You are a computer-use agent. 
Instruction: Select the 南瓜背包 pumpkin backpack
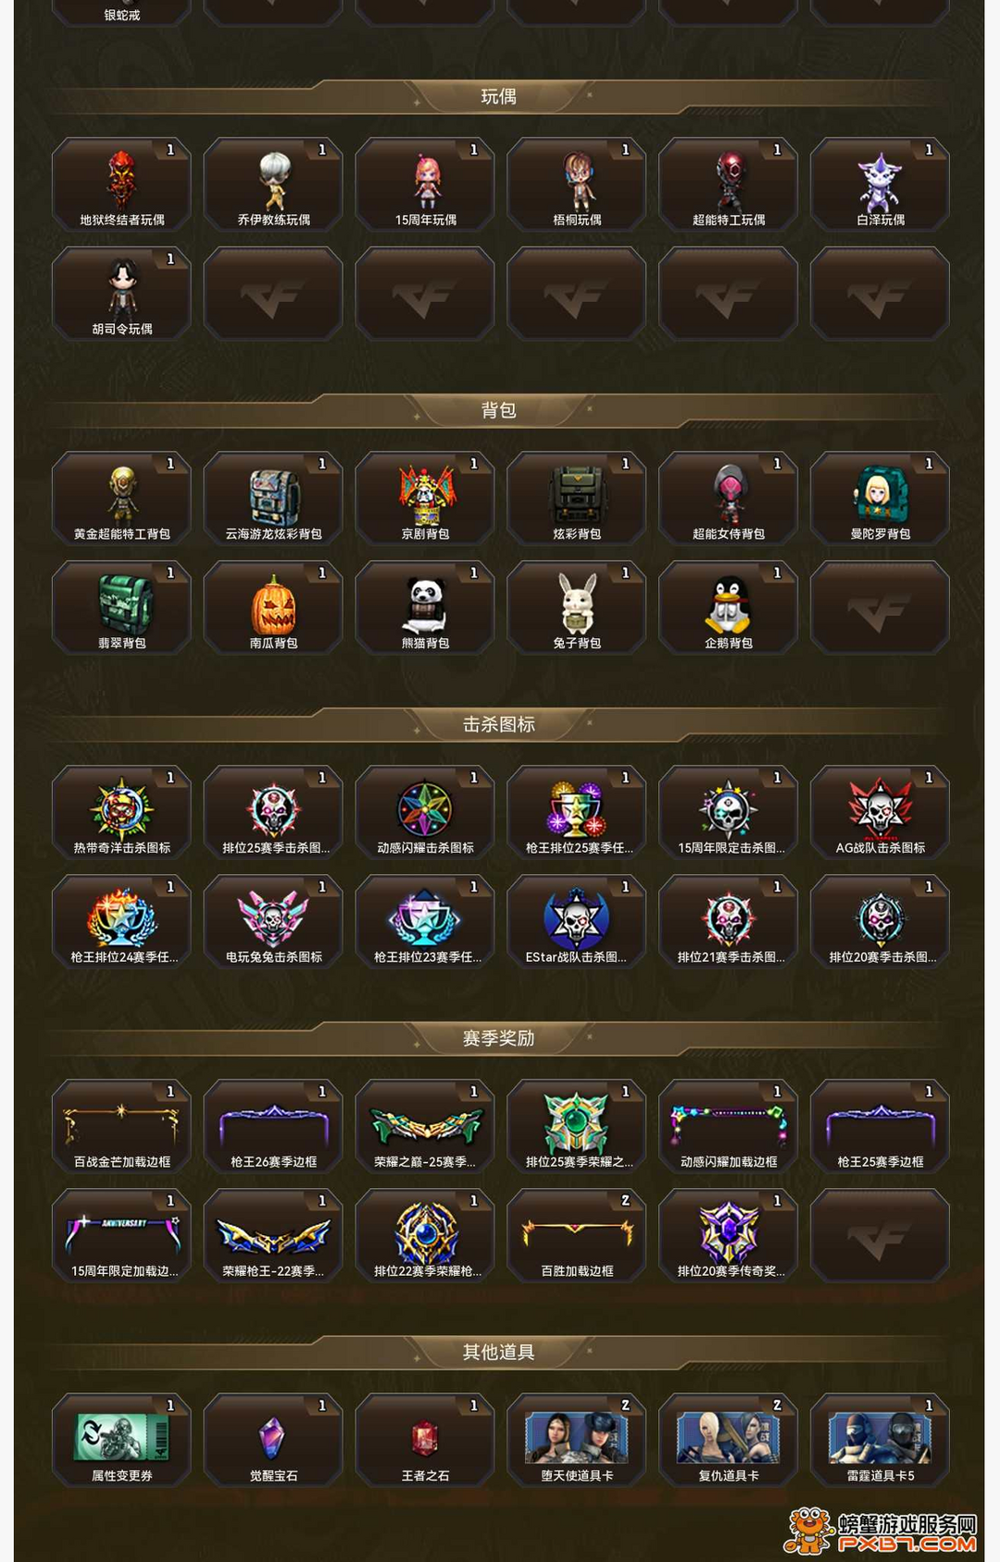coord(273,607)
